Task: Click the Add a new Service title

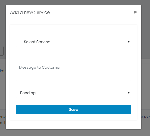Action: coord(30,12)
